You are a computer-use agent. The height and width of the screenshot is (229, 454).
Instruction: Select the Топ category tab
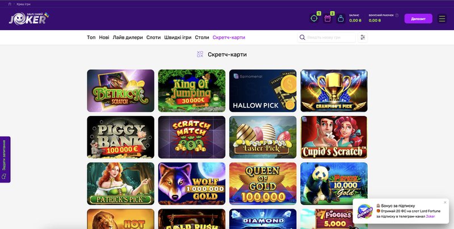click(x=91, y=38)
